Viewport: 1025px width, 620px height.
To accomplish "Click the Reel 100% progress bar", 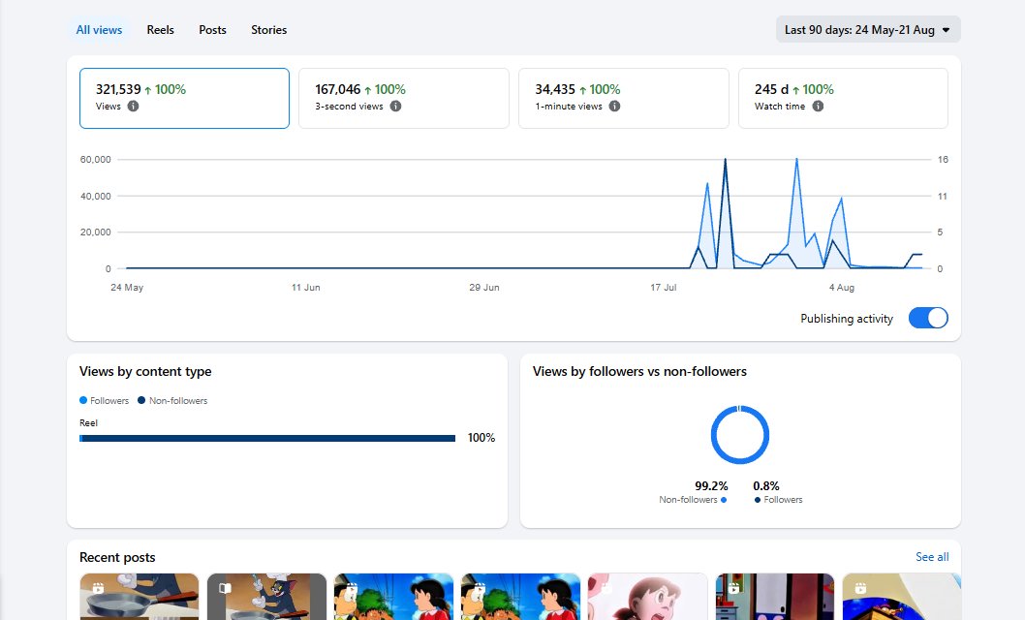I will coord(267,439).
